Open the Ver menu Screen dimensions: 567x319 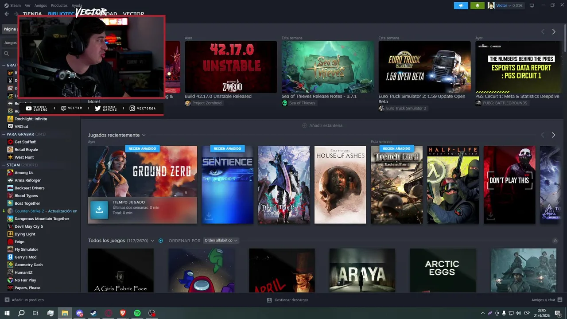pyautogui.click(x=27, y=5)
